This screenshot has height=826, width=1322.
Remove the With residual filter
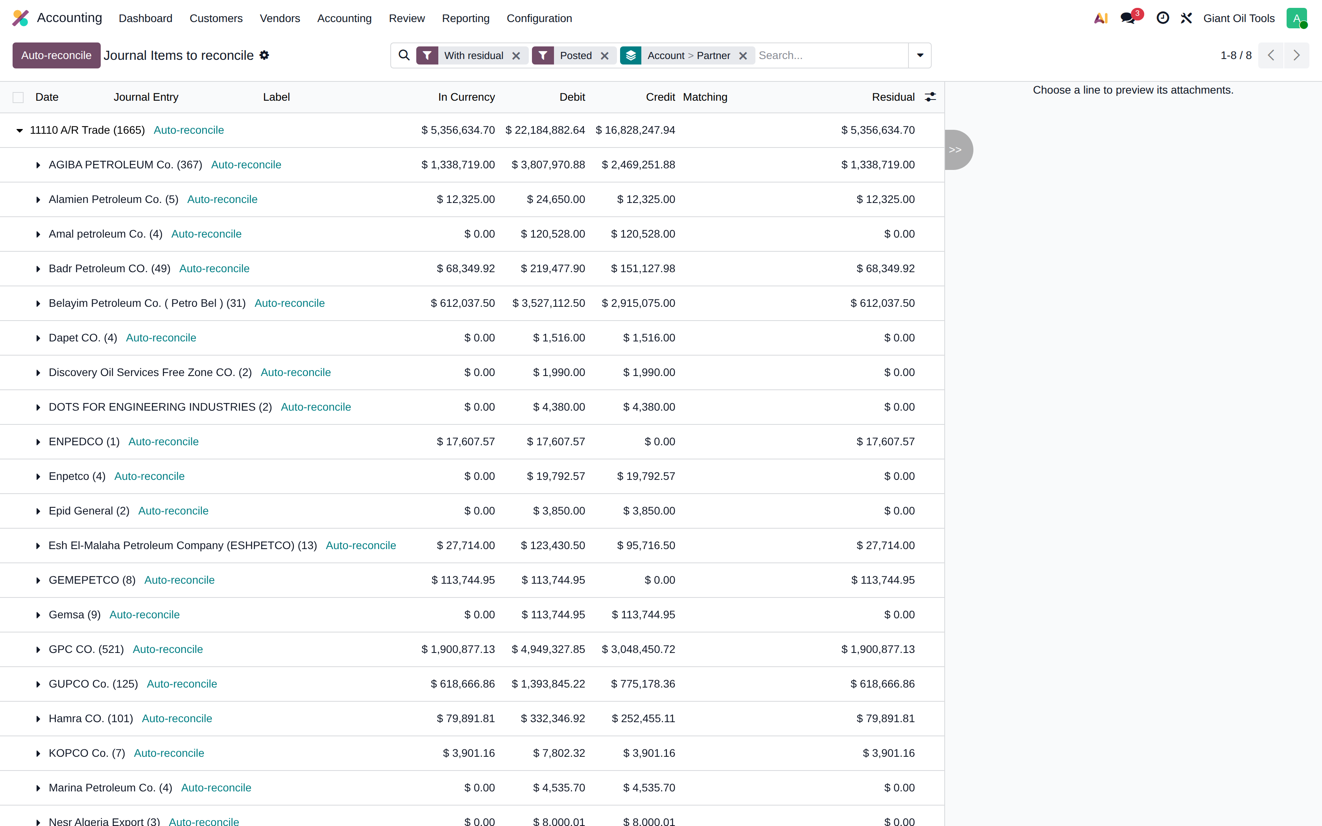(516, 56)
